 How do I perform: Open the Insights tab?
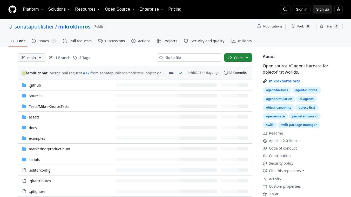pyautogui.click(x=241, y=41)
